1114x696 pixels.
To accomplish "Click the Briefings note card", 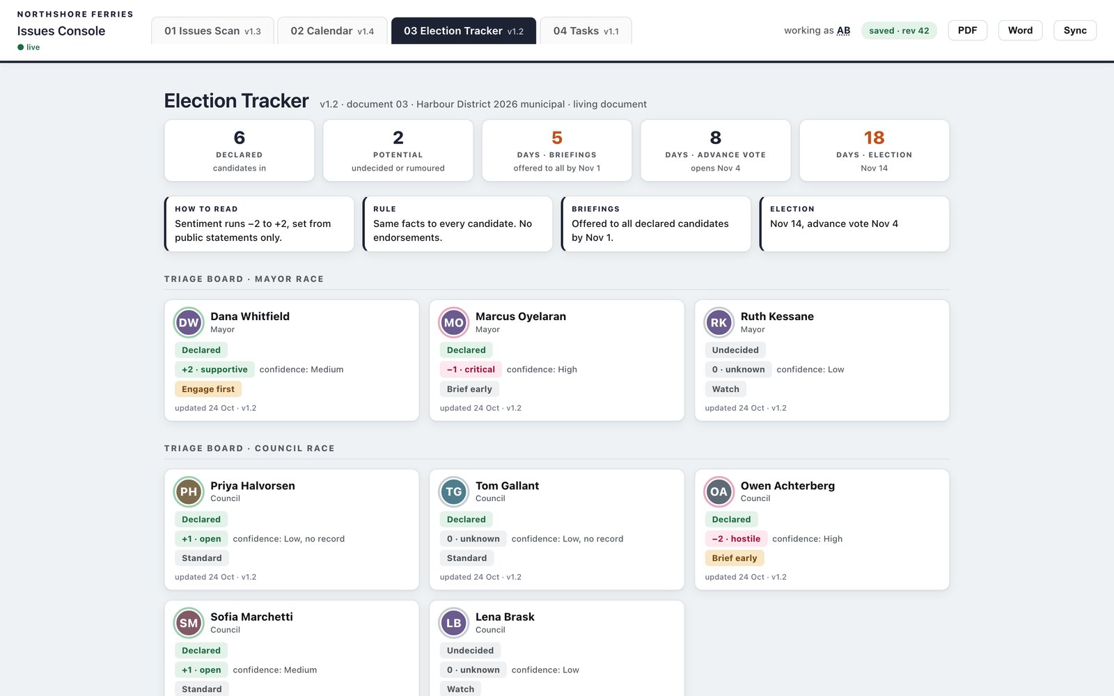I will (656, 223).
